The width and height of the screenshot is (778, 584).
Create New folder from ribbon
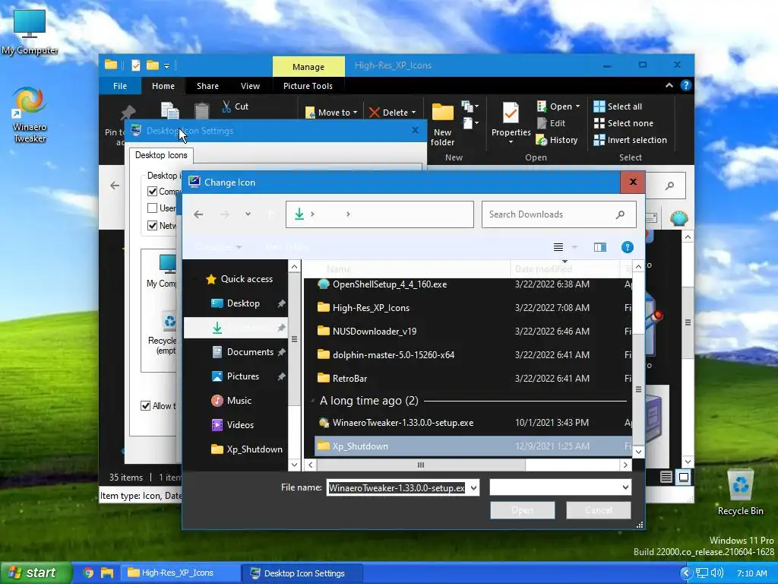click(x=442, y=125)
